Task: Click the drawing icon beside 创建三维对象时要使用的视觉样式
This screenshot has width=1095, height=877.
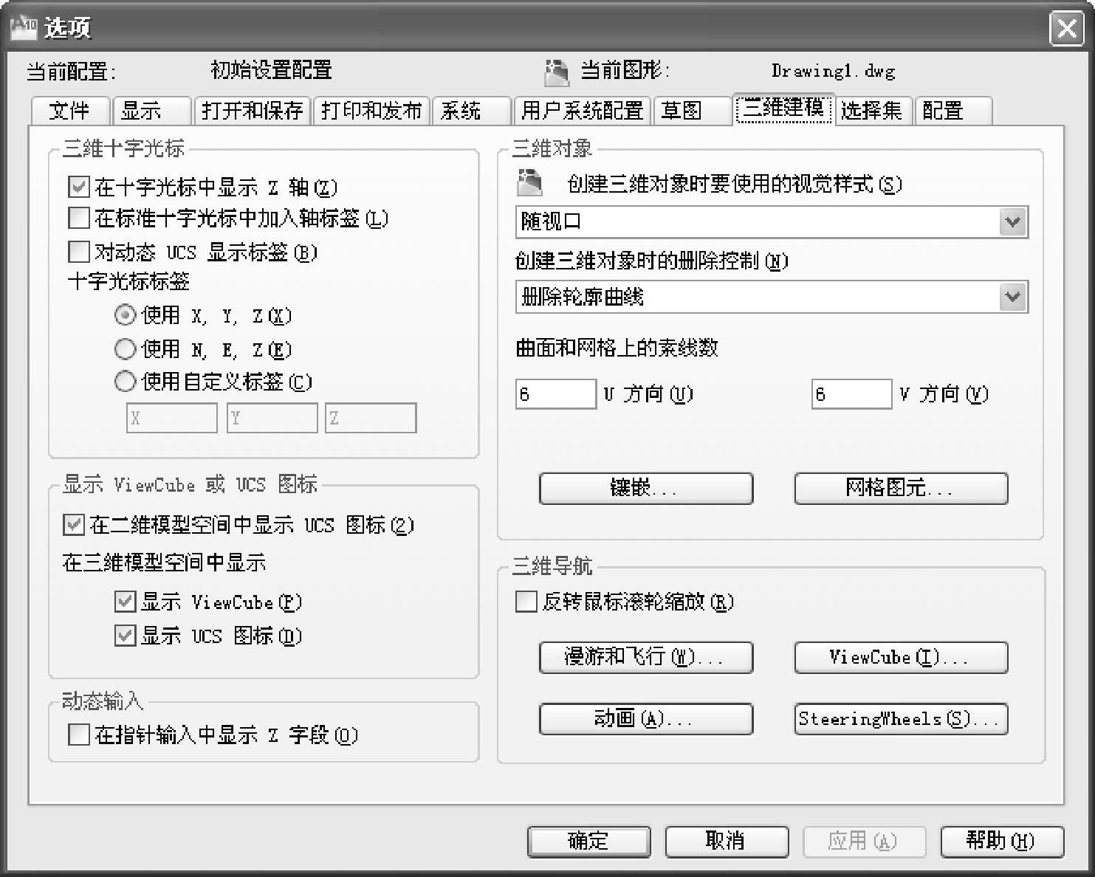Action: 529,182
